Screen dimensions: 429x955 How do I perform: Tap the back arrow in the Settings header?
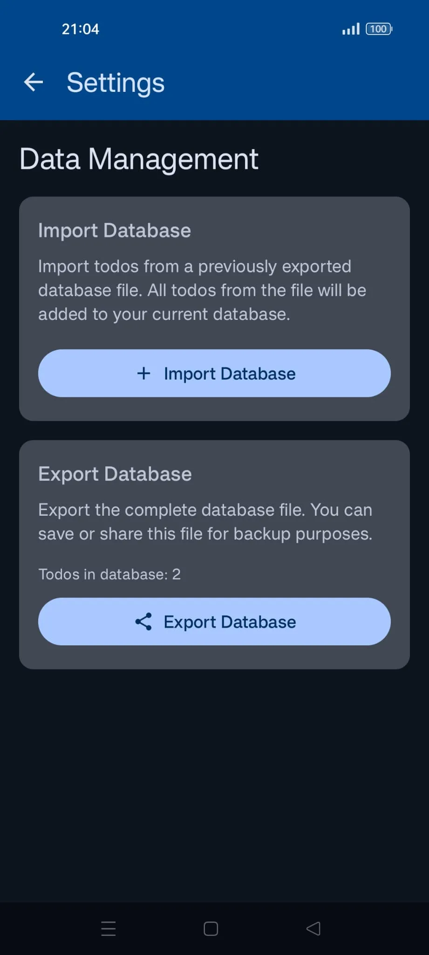tap(33, 82)
